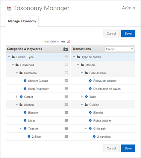Turn translations on
Image resolution: width=141 pixels, height=158 pixels.
coord(63,41)
